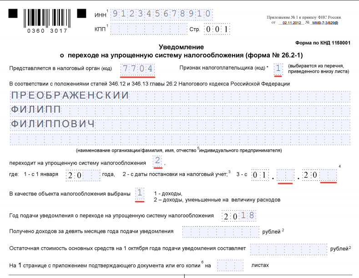359x278 pixels.
Task: Click the subtitle mentioning форма № 26.2-1
Action: pos(182,55)
